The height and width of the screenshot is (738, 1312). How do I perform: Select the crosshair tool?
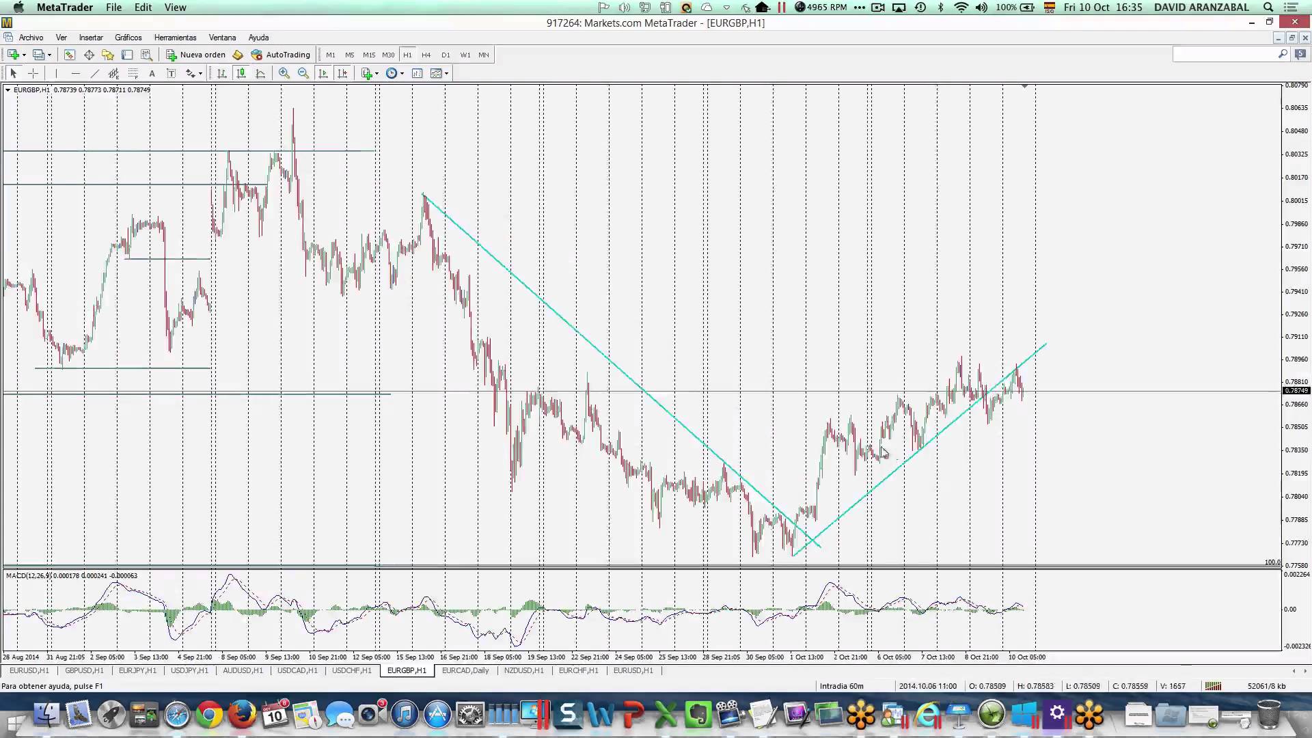pos(33,73)
